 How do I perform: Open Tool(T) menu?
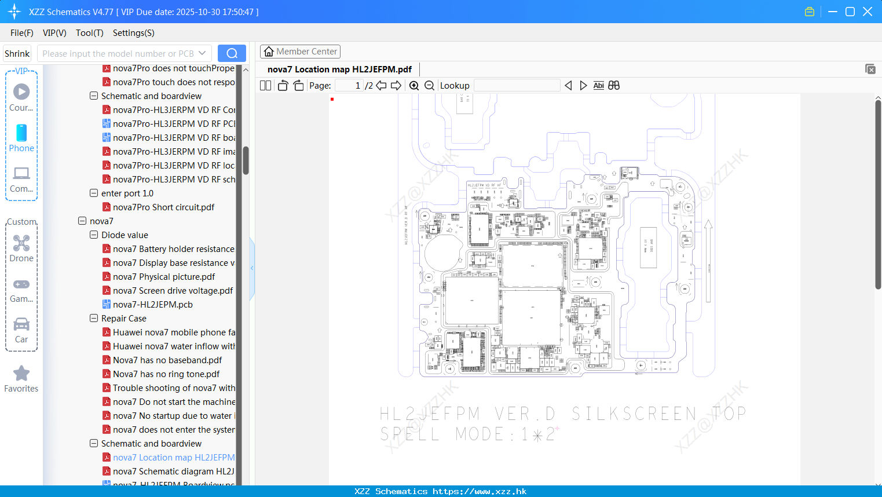pos(90,33)
